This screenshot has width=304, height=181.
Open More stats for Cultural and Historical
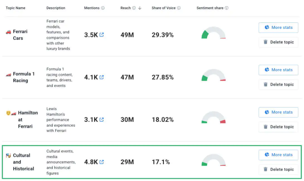pyautogui.click(x=278, y=155)
